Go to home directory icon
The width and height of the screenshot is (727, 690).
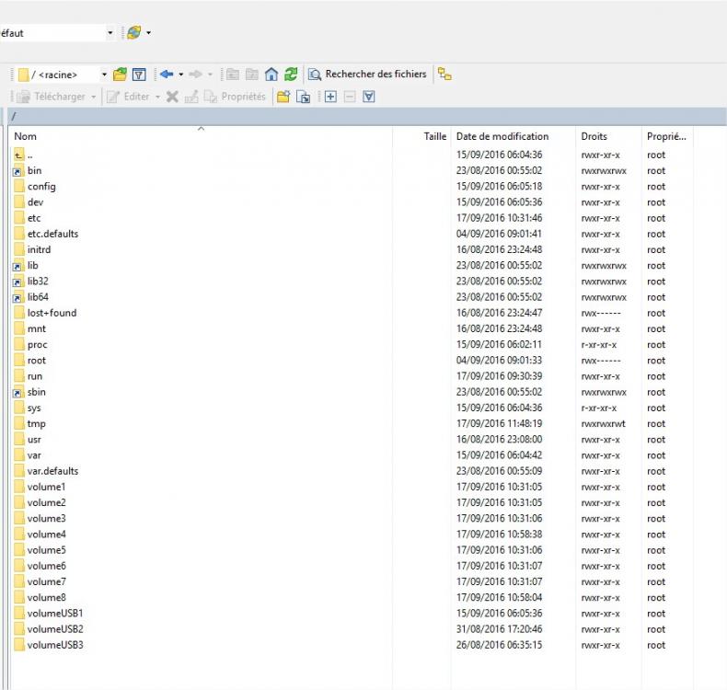(271, 75)
